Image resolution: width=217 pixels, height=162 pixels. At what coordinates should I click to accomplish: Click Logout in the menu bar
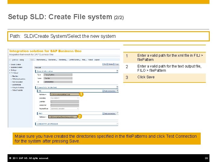point(97,60)
